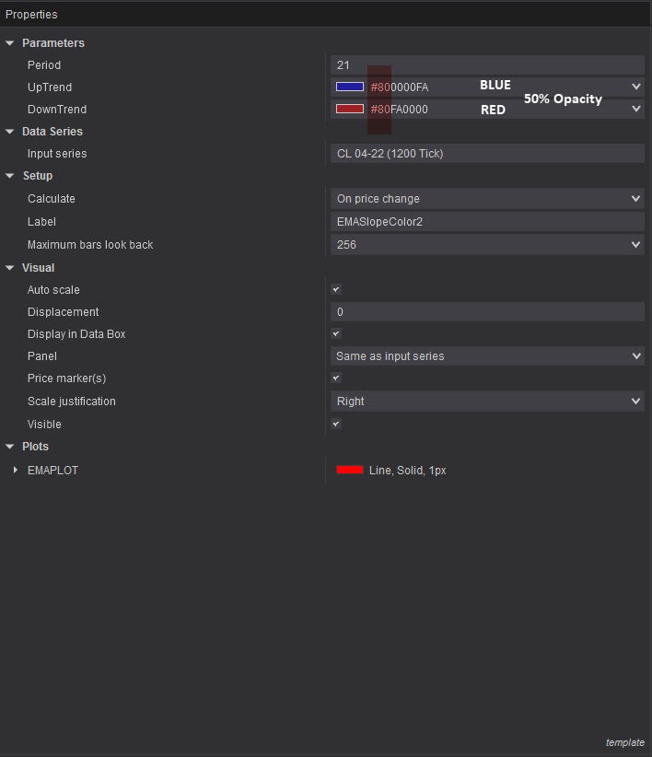Image resolution: width=652 pixels, height=757 pixels.
Task: Click the EMAPLOT red line swatch
Action: (x=350, y=471)
